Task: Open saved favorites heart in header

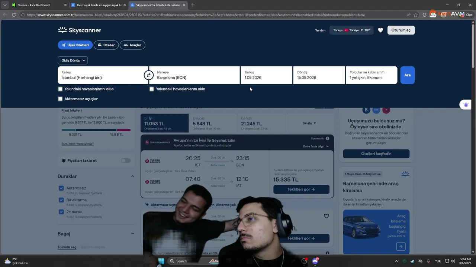Action: click(380, 30)
